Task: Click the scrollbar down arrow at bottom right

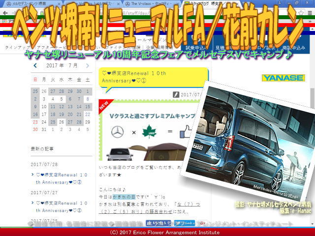Action: tap(313, 224)
